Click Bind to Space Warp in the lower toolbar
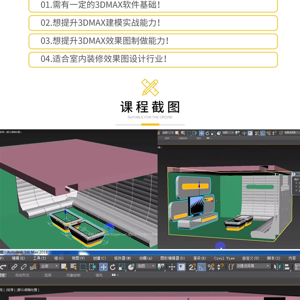The image size is (300, 300). point(33,267)
